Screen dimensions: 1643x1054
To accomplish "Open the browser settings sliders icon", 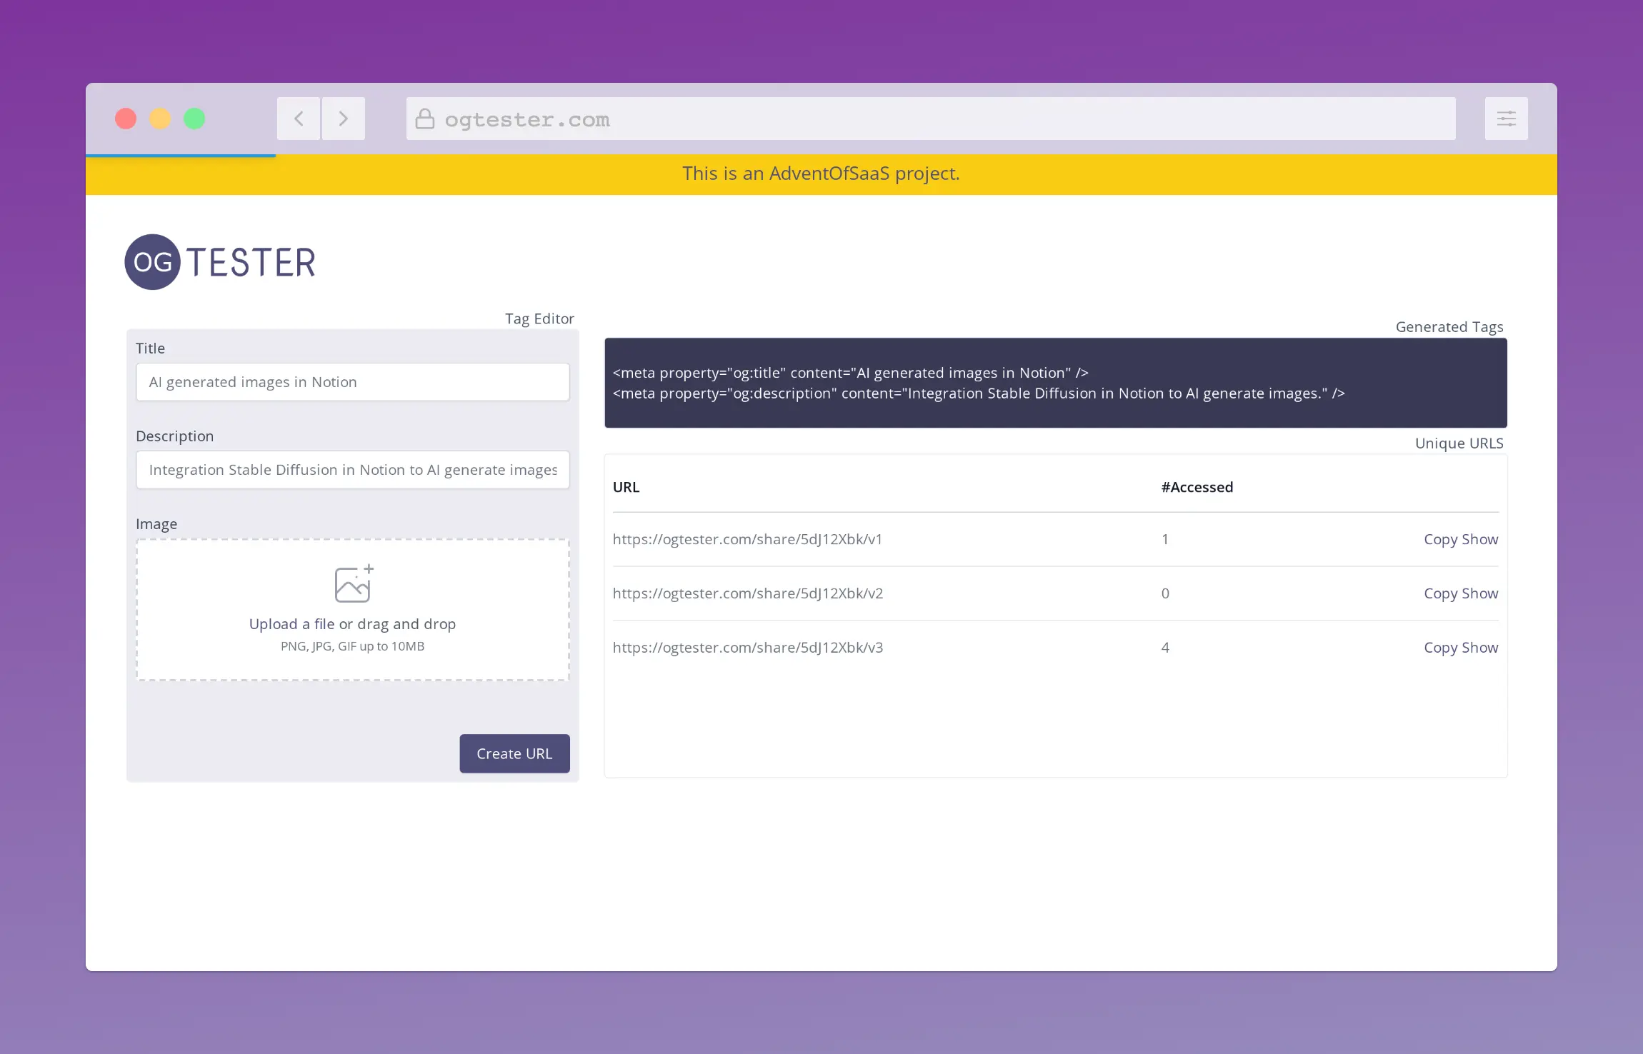I will [1506, 119].
